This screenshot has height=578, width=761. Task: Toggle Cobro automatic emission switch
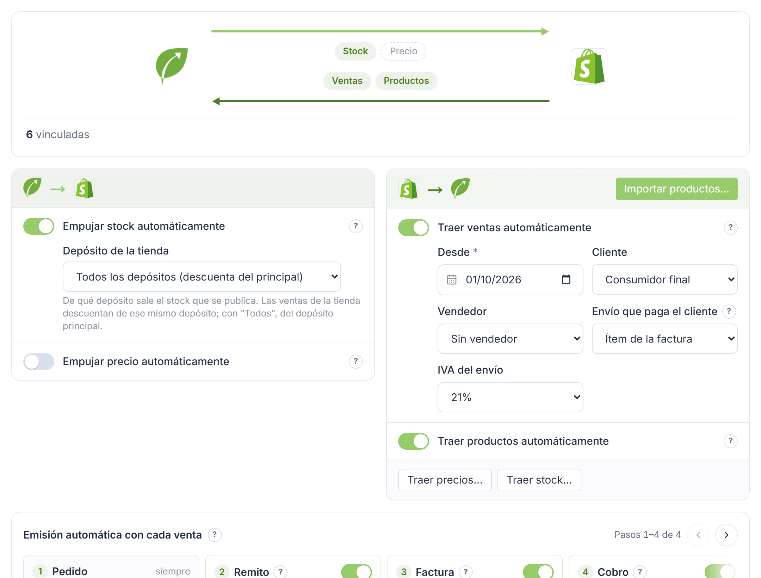720,571
